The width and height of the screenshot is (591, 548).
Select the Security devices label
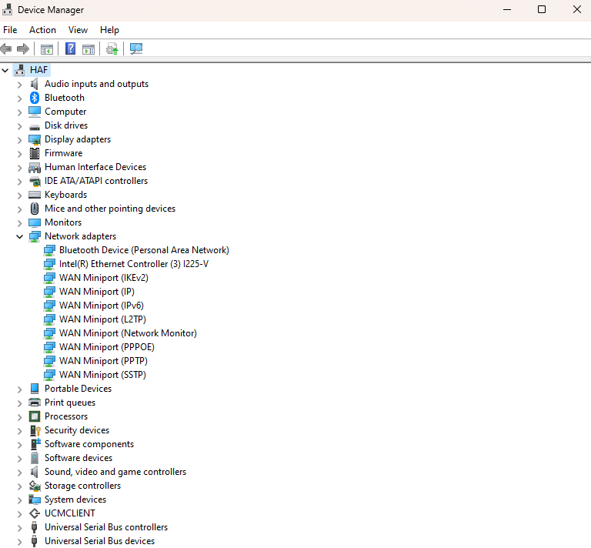point(77,430)
